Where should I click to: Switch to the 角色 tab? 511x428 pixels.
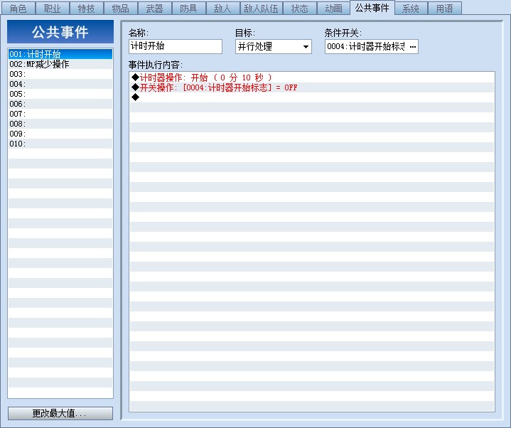pyautogui.click(x=18, y=8)
